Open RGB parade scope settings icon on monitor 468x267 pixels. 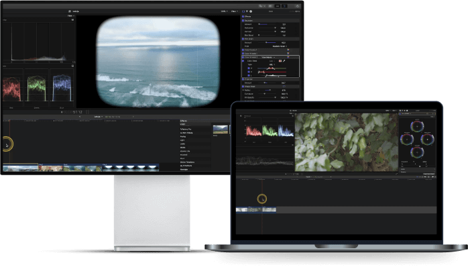(x=72, y=66)
